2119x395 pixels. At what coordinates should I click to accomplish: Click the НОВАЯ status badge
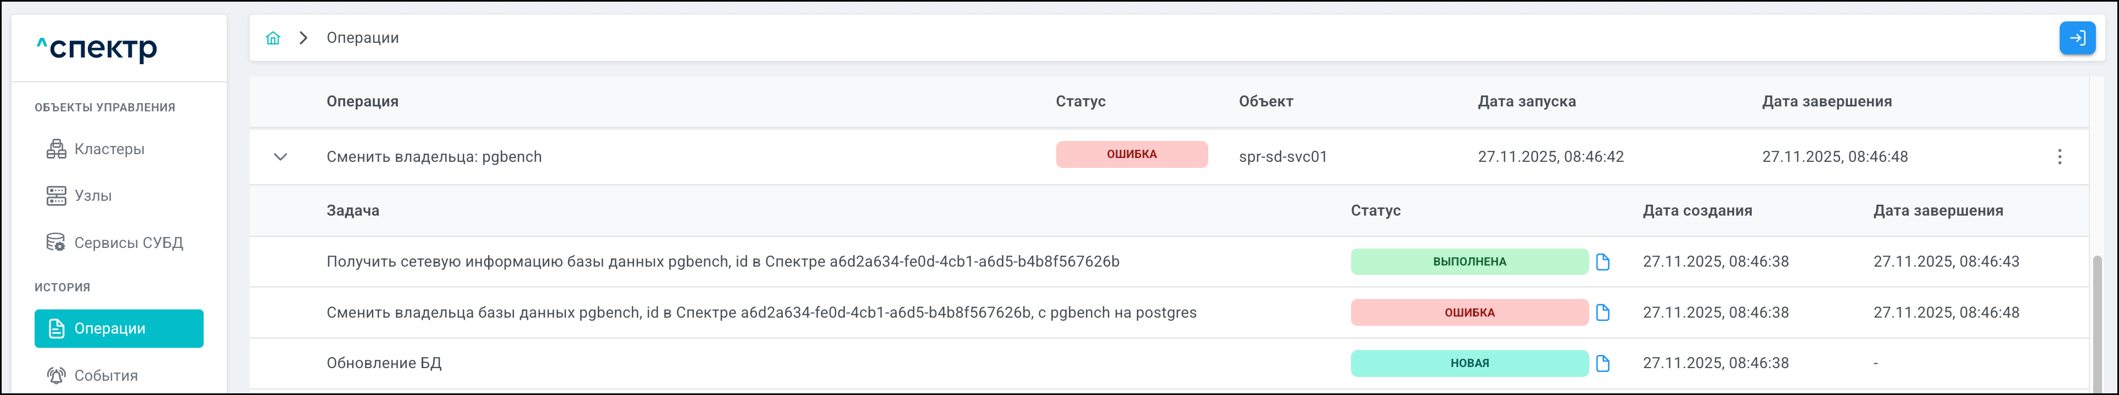[1468, 363]
